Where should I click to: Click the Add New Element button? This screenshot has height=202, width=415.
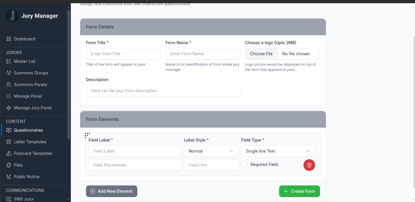112,191
